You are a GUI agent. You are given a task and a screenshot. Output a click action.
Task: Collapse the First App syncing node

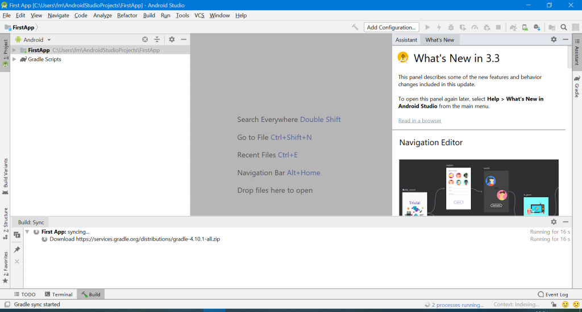tap(27, 231)
